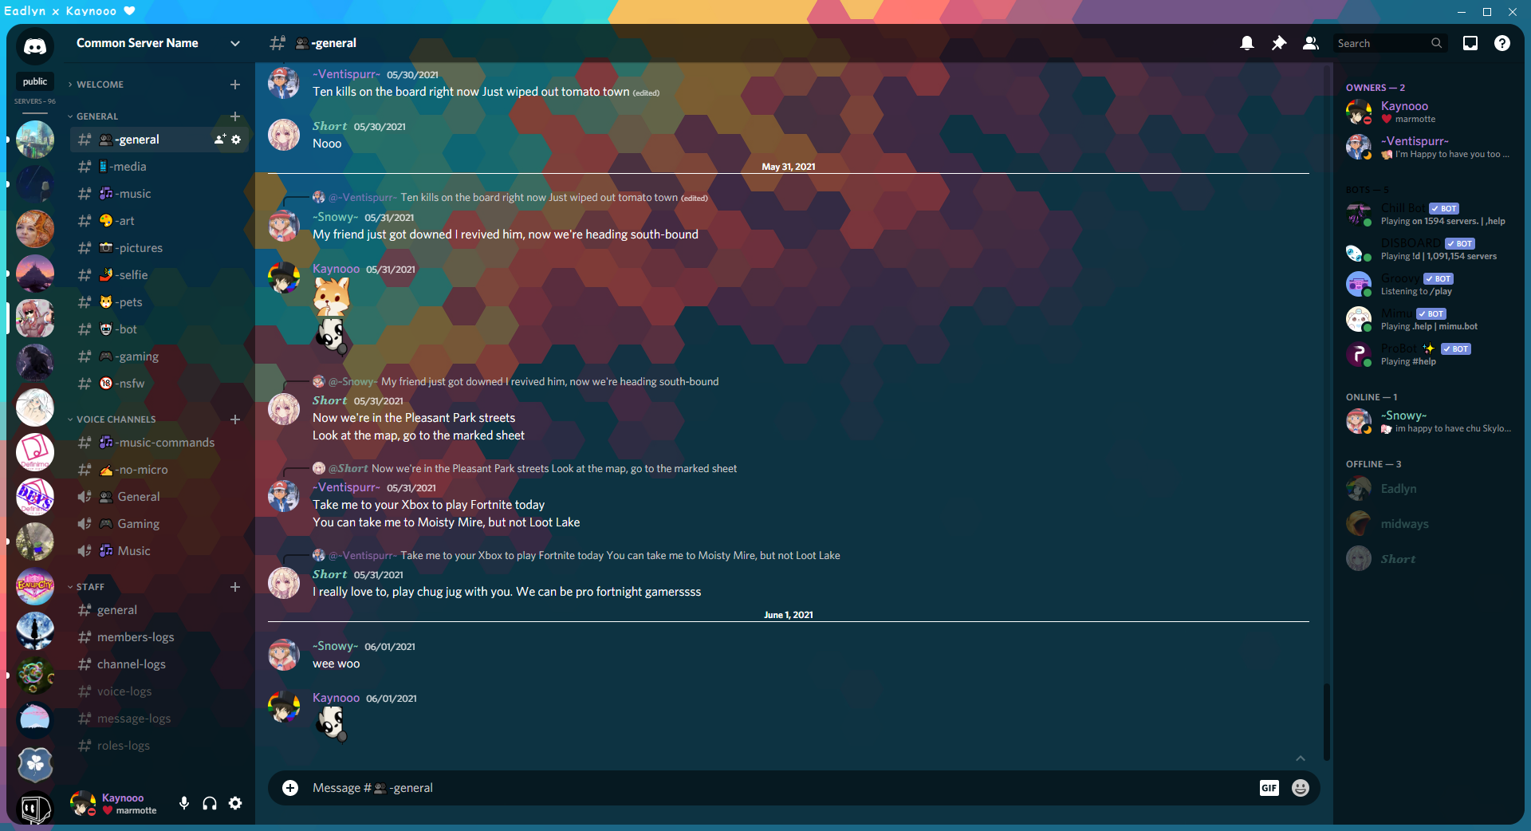1531x831 pixels.
Task: Show pinned messages
Action: coord(1279,43)
